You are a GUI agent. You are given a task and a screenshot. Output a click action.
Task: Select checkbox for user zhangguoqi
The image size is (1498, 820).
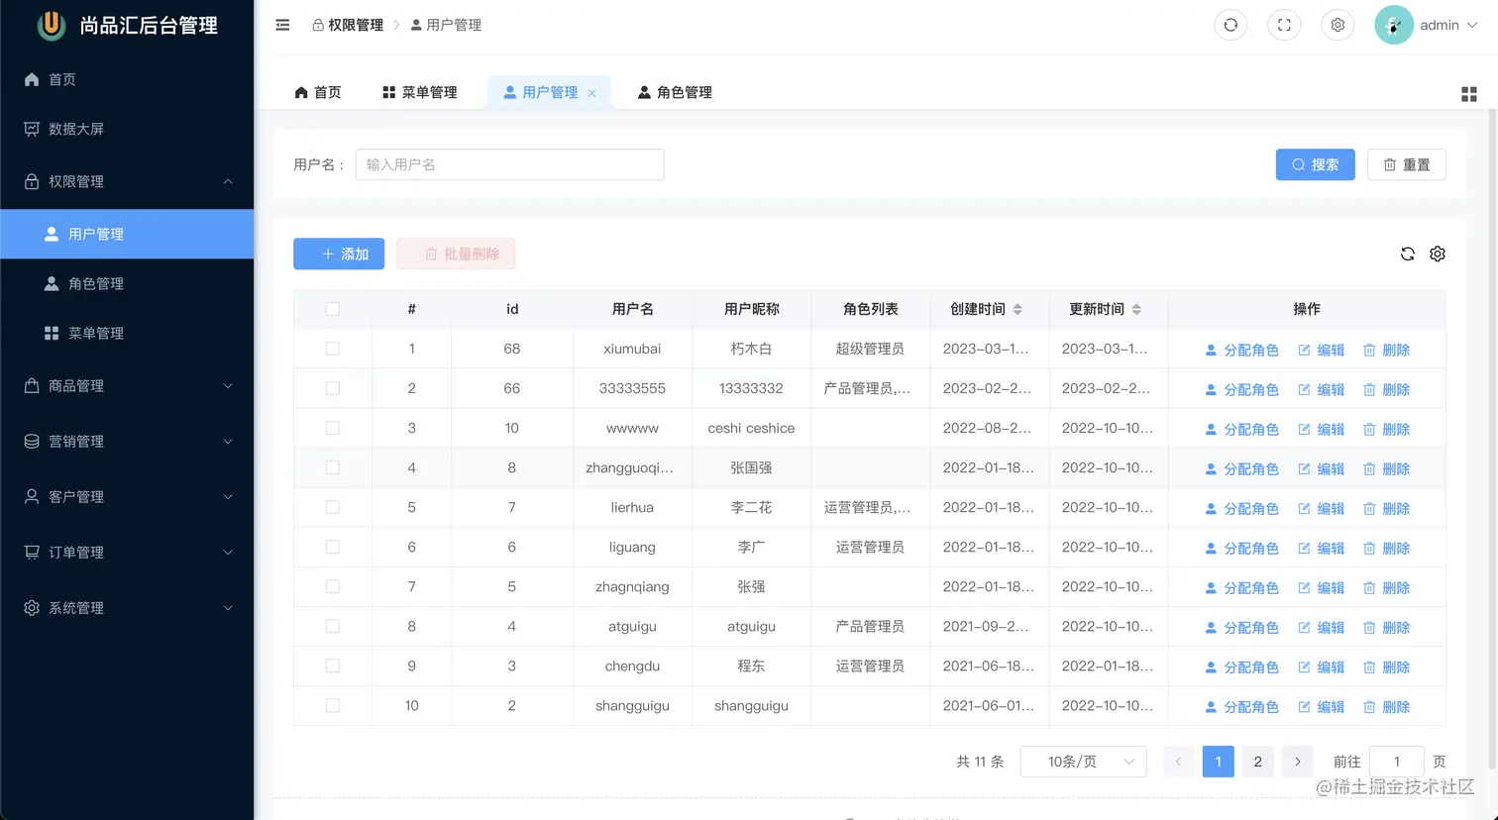click(x=333, y=467)
